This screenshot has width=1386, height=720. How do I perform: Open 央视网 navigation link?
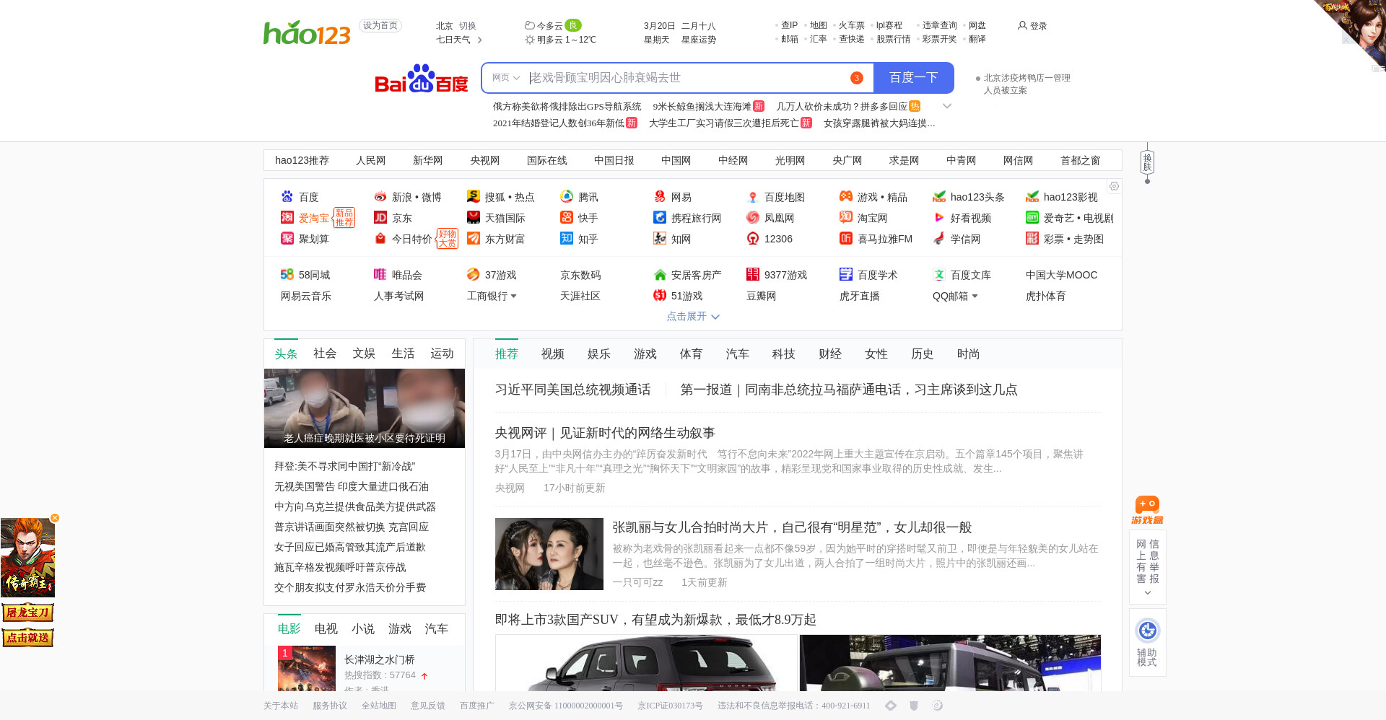tap(484, 160)
